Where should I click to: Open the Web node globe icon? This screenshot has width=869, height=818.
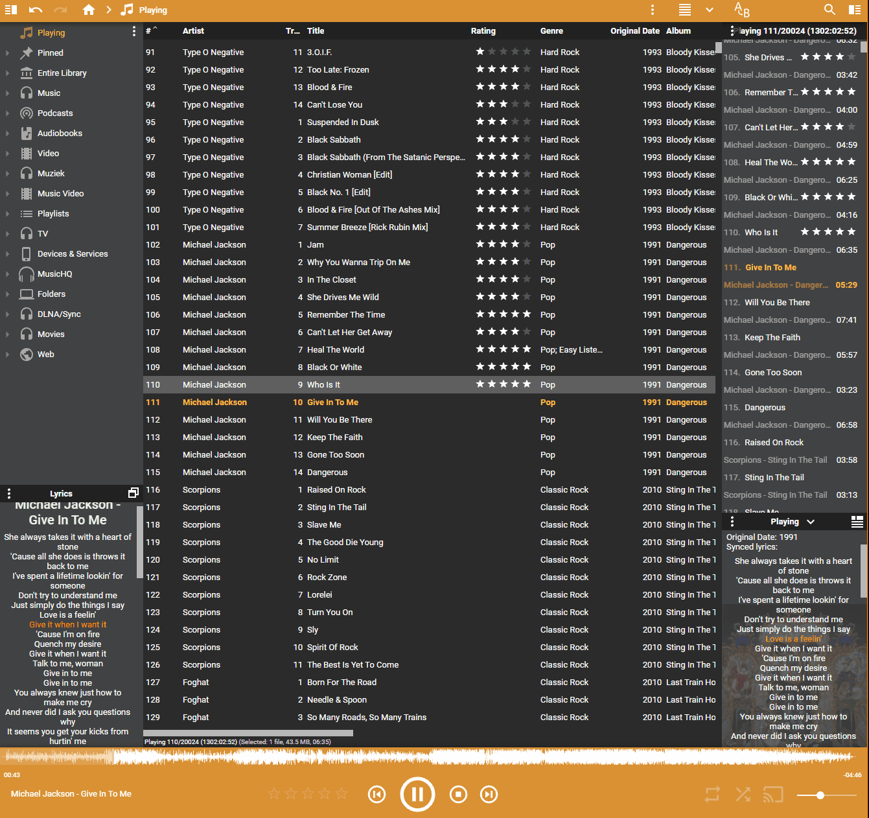pos(27,355)
